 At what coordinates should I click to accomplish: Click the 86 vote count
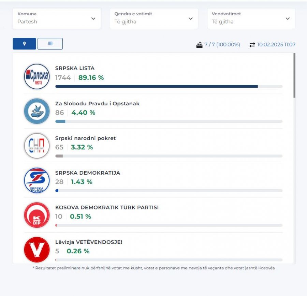59,113
